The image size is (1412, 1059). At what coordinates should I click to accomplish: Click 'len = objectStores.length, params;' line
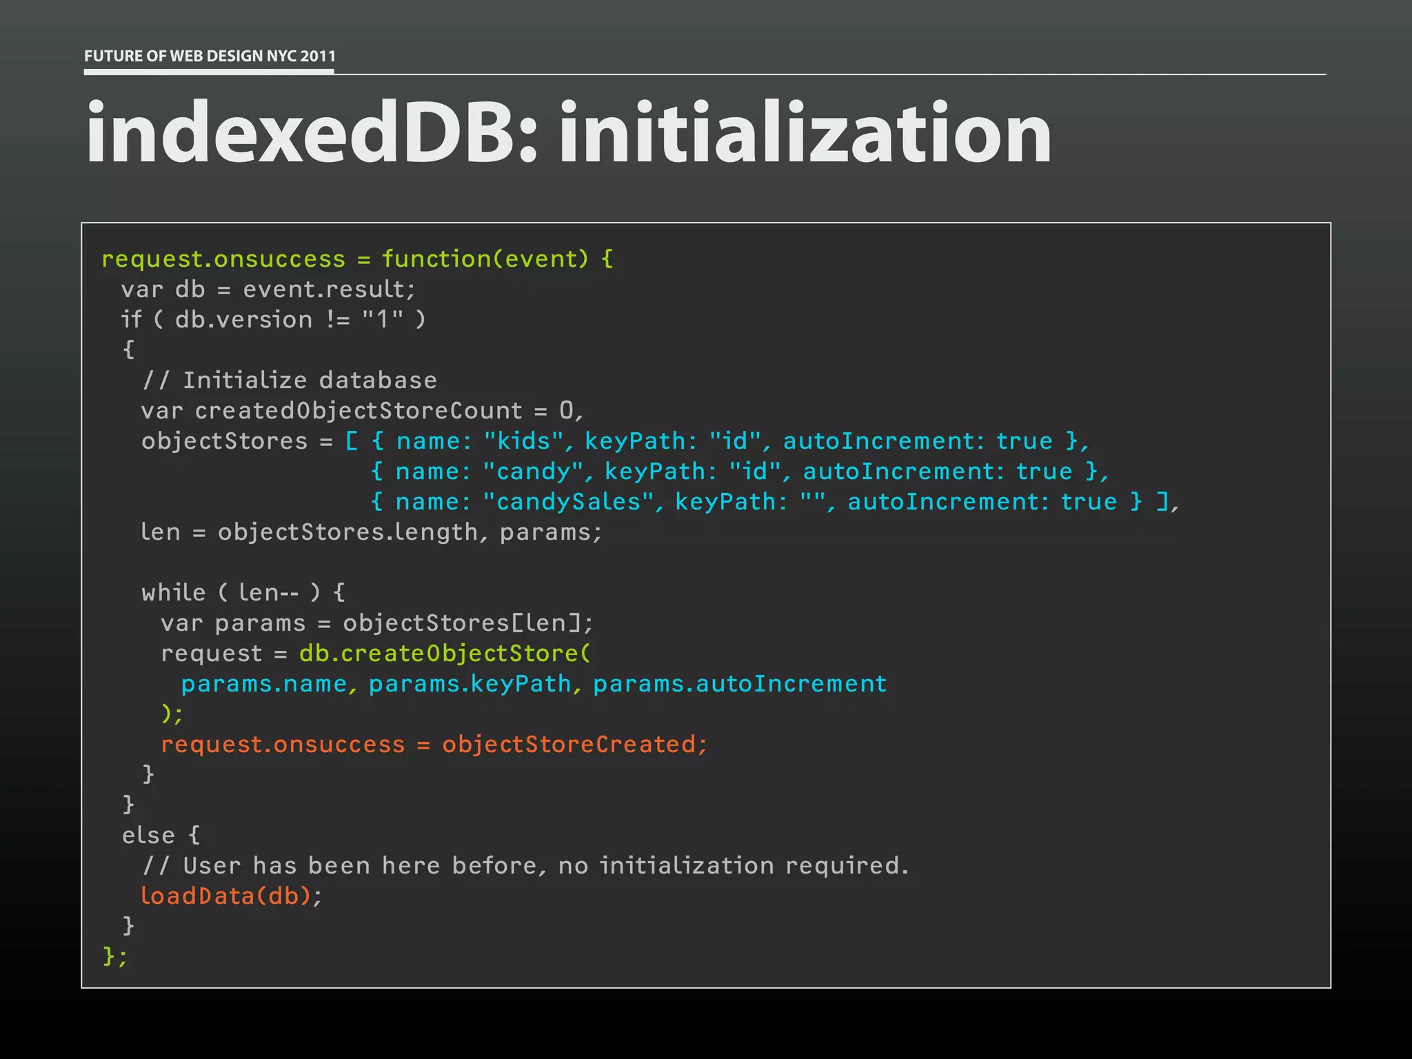point(371,532)
